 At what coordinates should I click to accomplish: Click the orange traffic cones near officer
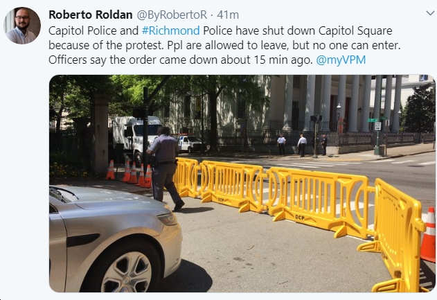point(129,174)
